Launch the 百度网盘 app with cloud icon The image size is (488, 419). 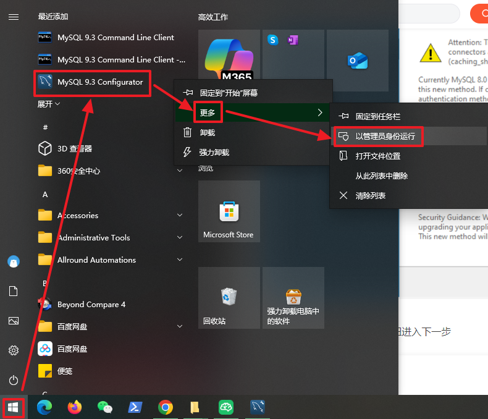(x=62, y=349)
